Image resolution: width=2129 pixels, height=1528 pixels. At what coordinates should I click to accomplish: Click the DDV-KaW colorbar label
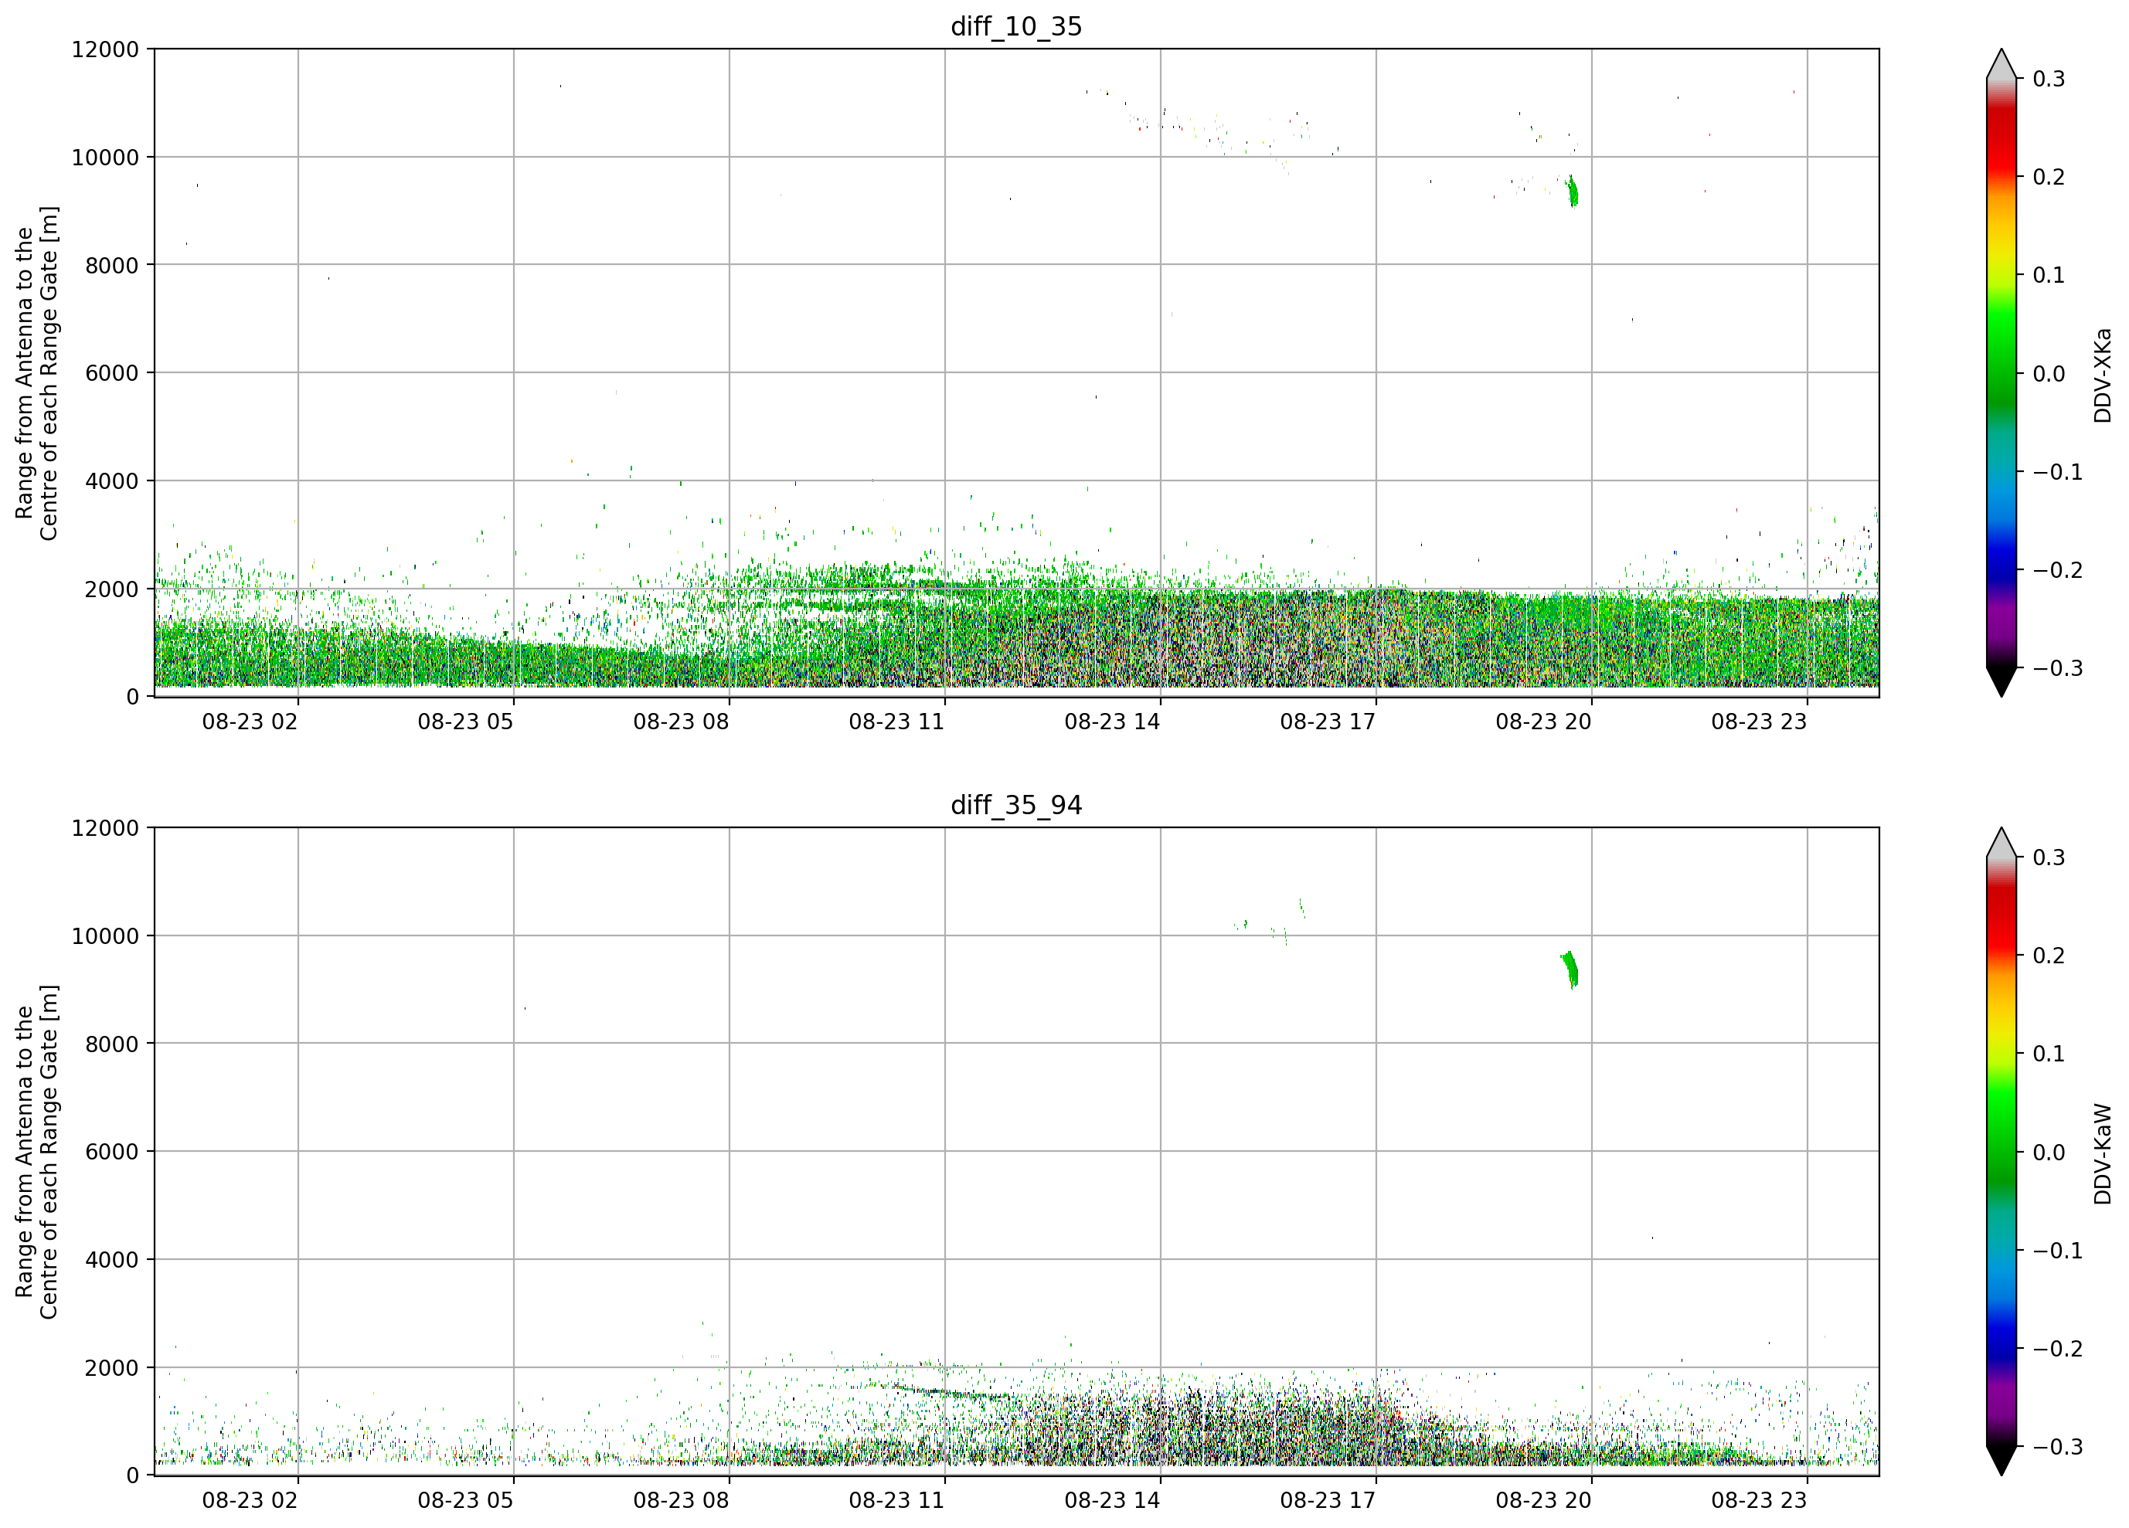(x=2103, y=1153)
